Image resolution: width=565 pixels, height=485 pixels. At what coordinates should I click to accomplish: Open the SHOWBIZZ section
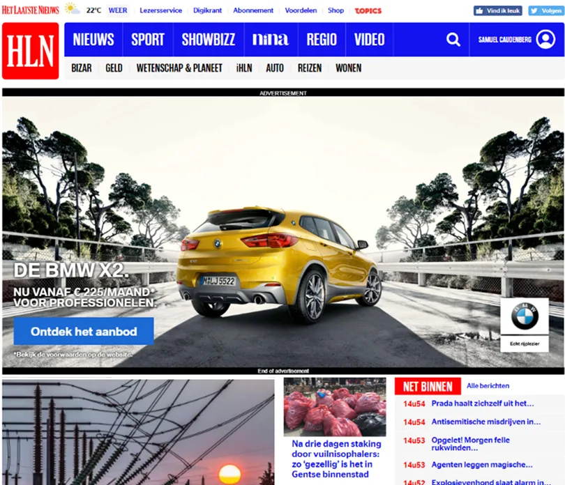(209, 39)
